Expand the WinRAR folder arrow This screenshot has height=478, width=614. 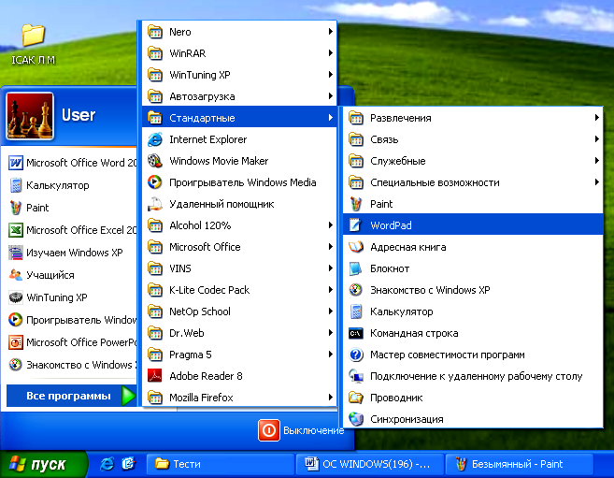(331, 53)
